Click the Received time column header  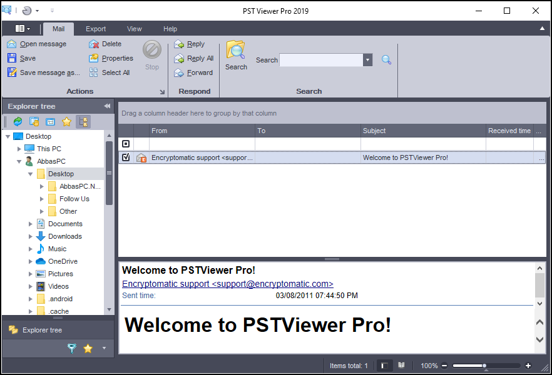click(509, 131)
